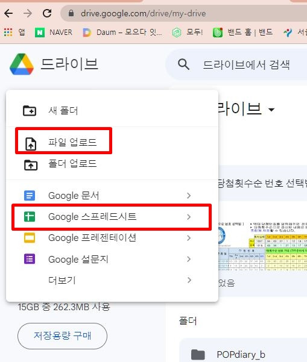Click the lock icon in the address bar
Viewport: 307px width, 362px height.
click(x=71, y=13)
